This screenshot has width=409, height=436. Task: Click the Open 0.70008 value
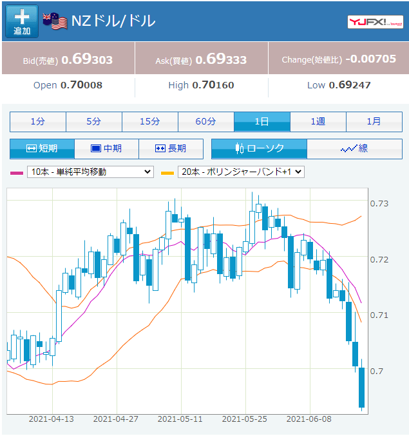point(81,85)
